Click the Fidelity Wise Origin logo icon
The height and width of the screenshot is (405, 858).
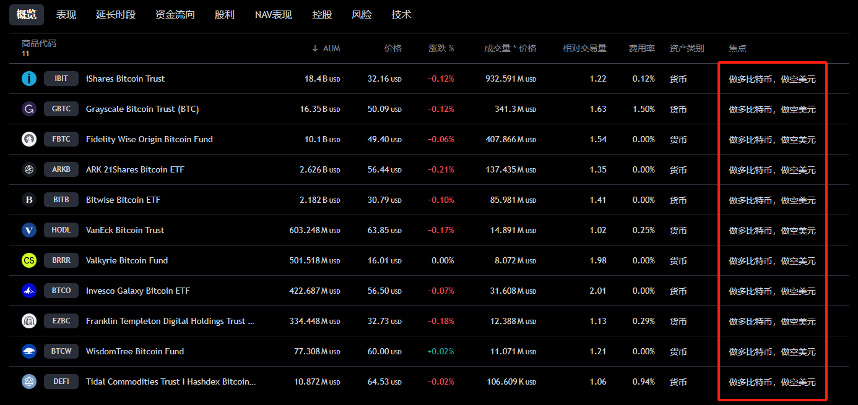29,139
